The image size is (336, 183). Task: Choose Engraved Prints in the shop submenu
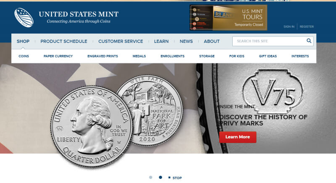[102, 56]
